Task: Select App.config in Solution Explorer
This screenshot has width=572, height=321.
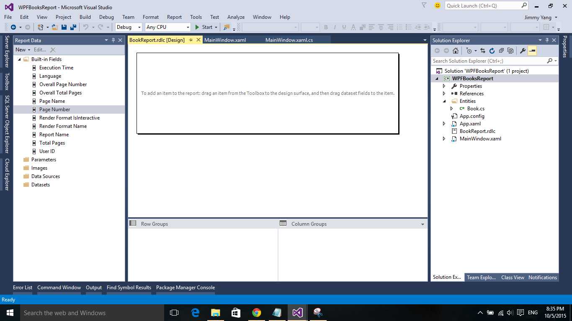Action: [x=472, y=116]
